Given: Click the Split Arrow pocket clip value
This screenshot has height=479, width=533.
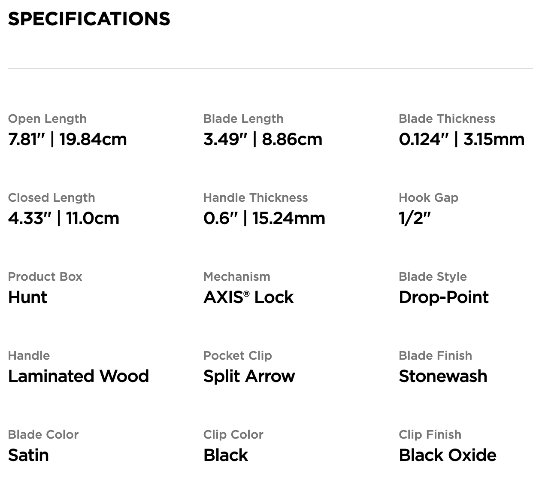Looking at the screenshot, I should (249, 376).
